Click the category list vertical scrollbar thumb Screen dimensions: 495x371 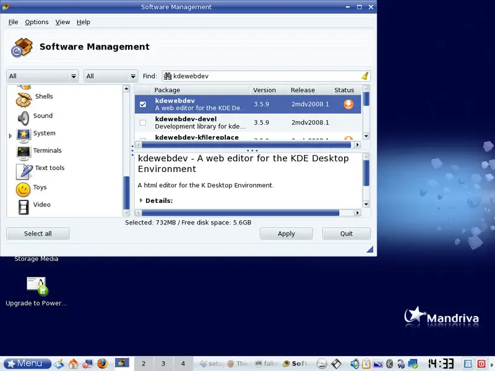(x=126, y=193)
